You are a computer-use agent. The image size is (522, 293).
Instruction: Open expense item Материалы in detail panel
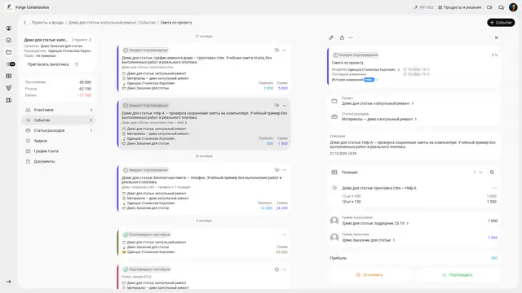(379, 119)
